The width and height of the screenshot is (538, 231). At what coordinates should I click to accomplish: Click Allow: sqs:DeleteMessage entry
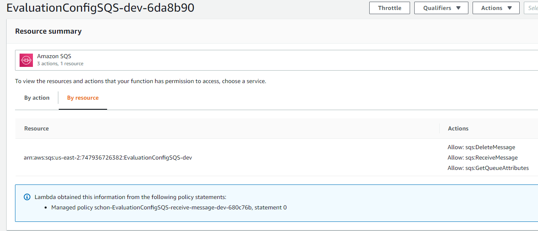481,147
